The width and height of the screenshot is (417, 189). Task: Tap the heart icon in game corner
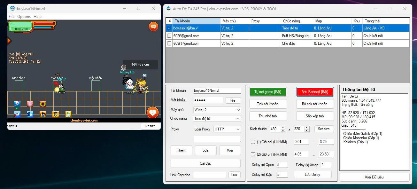click(x=152, y=113)
